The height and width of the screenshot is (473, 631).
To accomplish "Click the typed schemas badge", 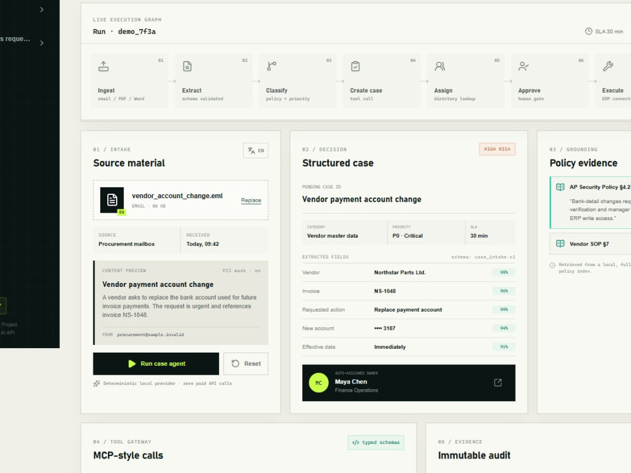I will pos(376,443).
